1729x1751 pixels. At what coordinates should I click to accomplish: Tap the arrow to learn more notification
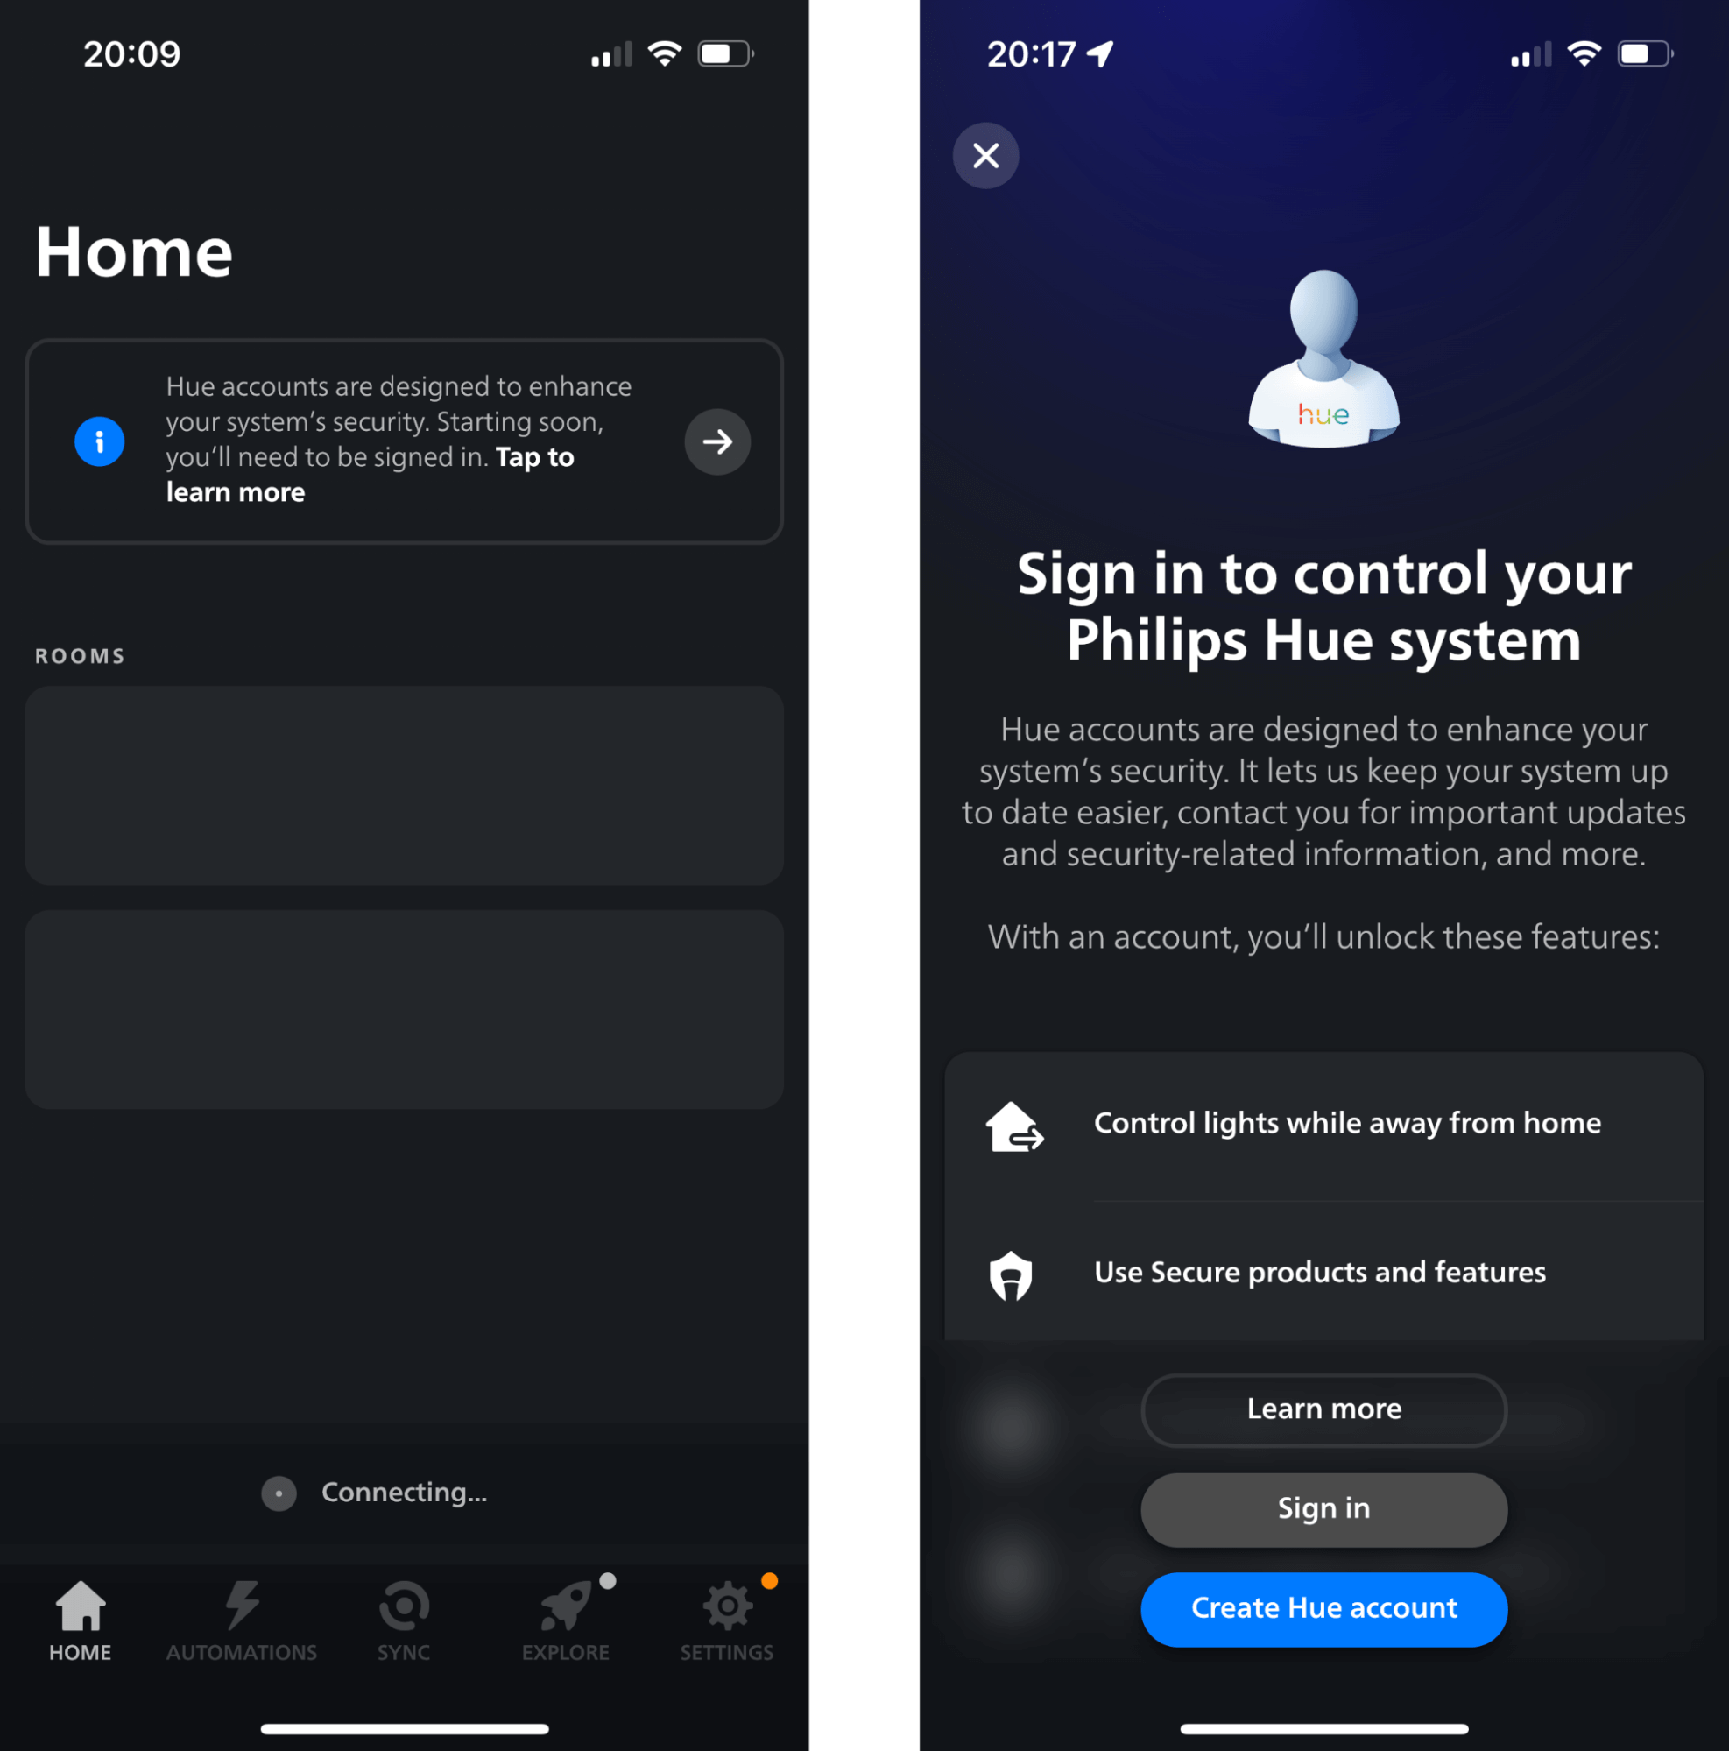coord(716,440)
